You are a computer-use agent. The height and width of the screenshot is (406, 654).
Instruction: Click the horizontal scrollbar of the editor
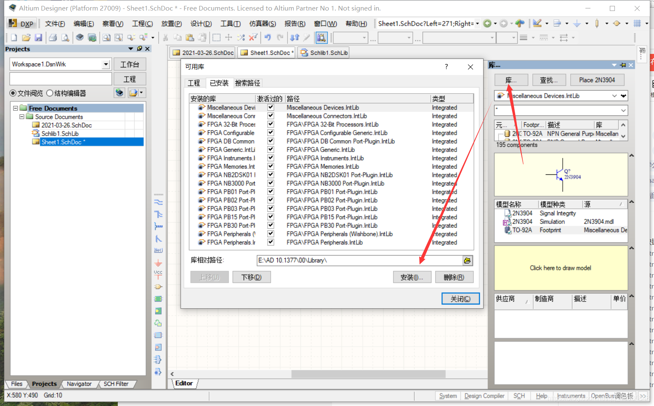point(369,374)
